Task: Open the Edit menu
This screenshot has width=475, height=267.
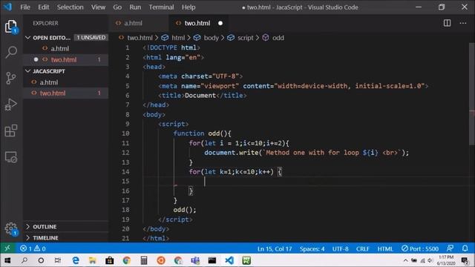Action: [43, 7]
